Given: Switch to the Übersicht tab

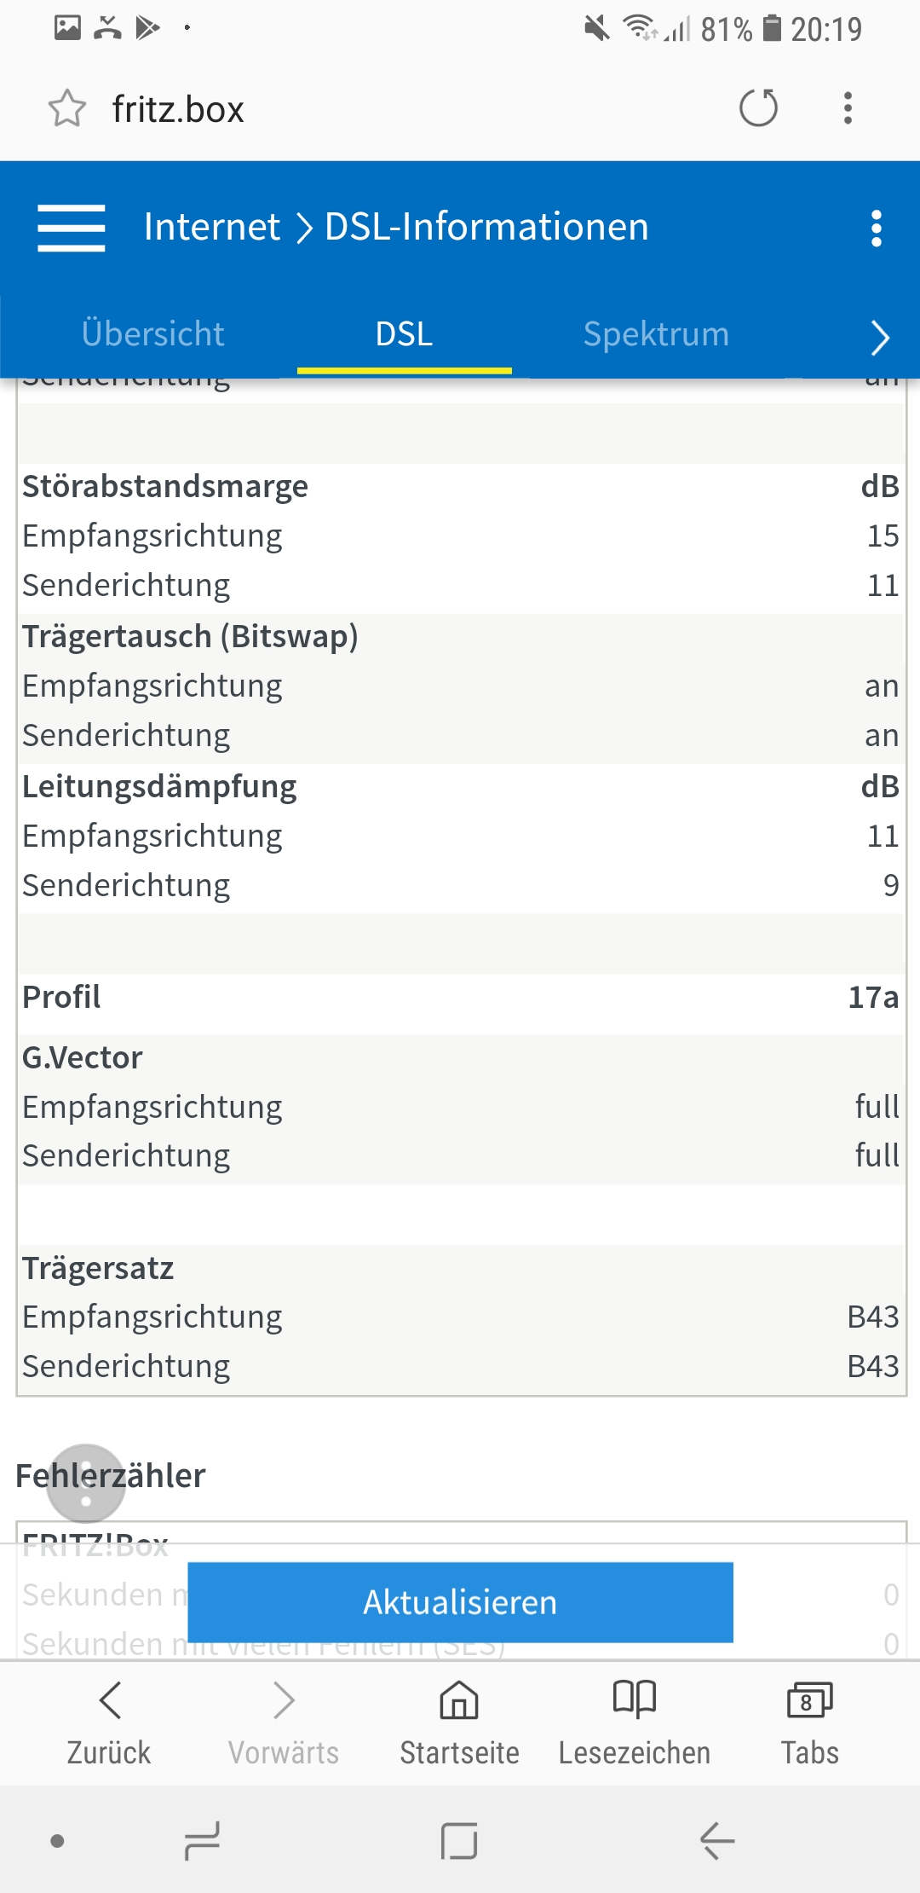Looking at the screenshot, I should click(x=153, y=333).
